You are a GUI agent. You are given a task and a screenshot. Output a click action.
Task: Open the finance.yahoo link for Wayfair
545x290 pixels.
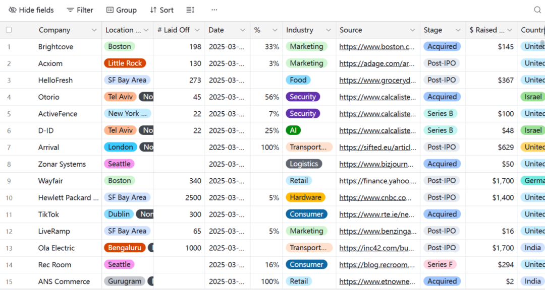click(x=377, y=181)
